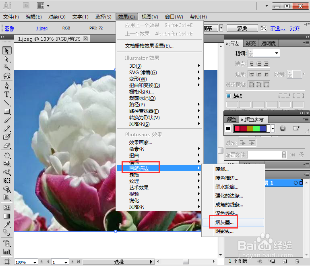Select the Blend tool

coord(7,233)
